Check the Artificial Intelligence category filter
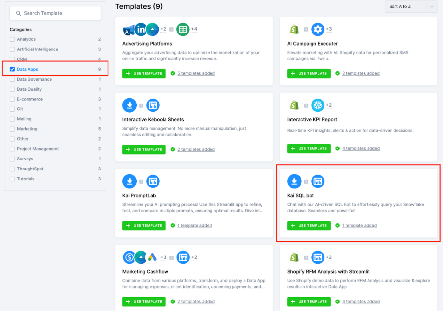 pyautogui.click(x=12, y=49)
